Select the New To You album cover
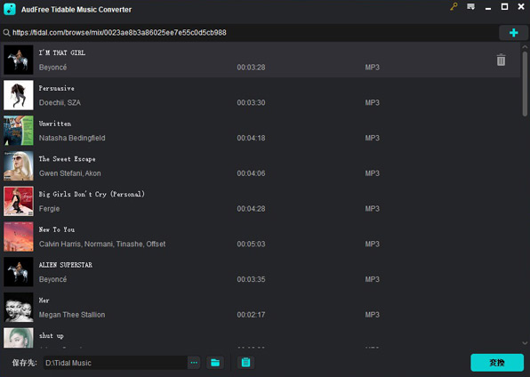This screenshot has width=530, height=377. (19, 237)
